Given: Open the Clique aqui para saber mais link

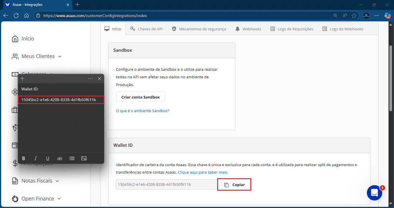Looking at the screenshot, I should point(202,172).
